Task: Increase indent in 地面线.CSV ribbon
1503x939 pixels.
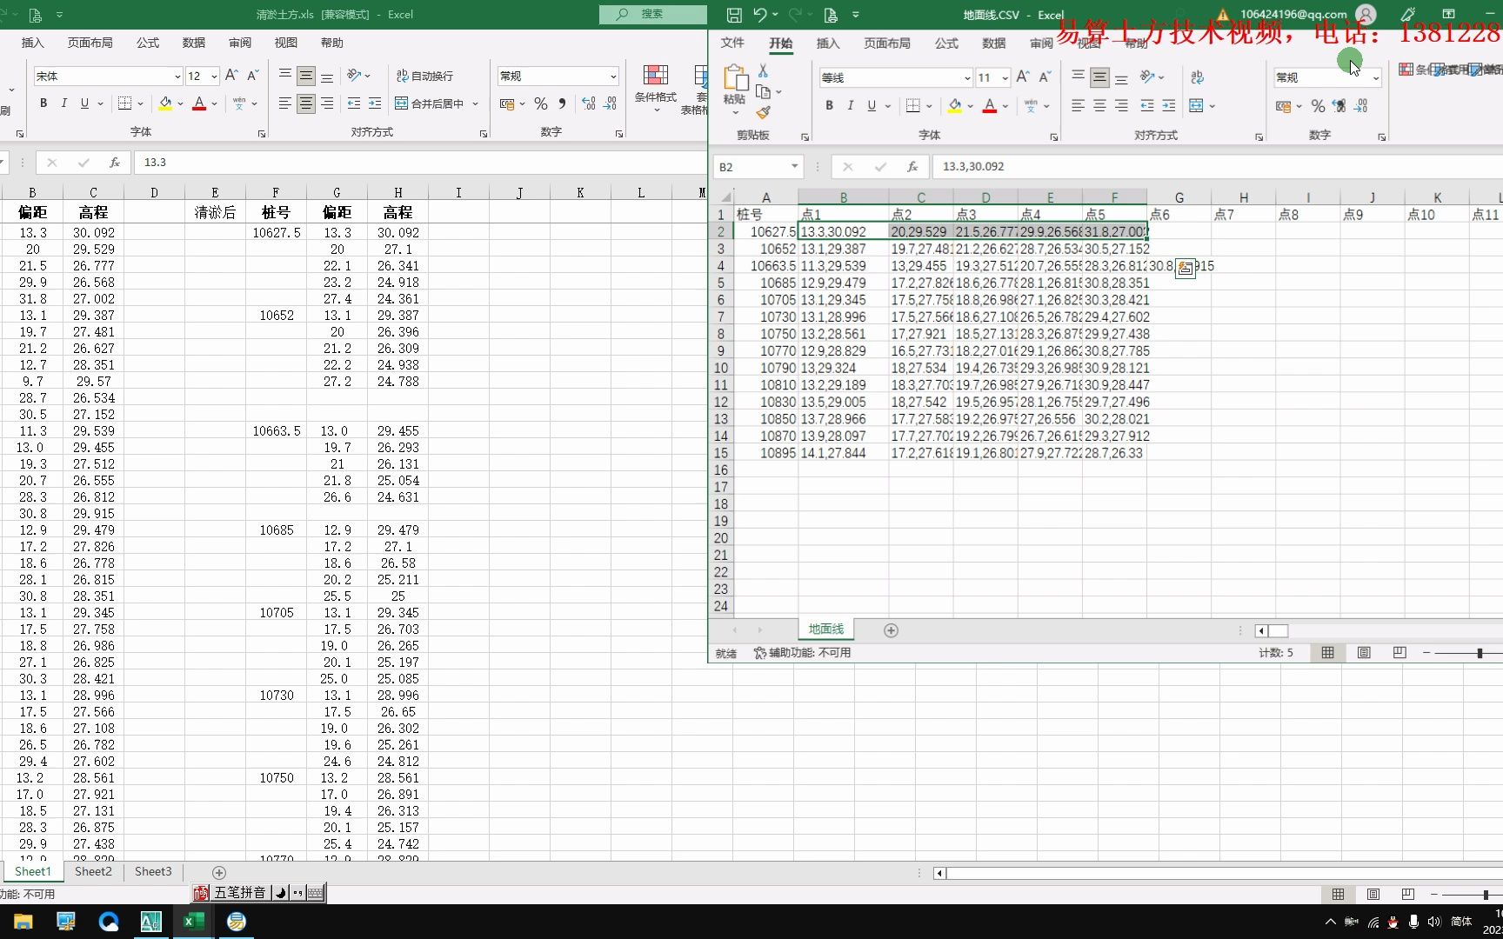Action: (1168, 105)
